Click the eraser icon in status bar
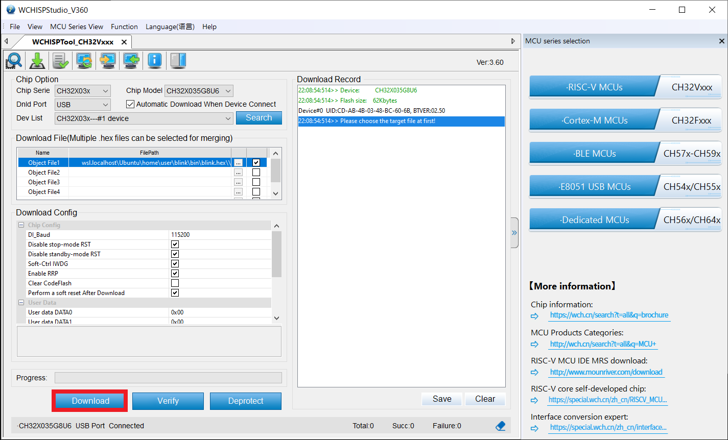 [x=501, y=426]
